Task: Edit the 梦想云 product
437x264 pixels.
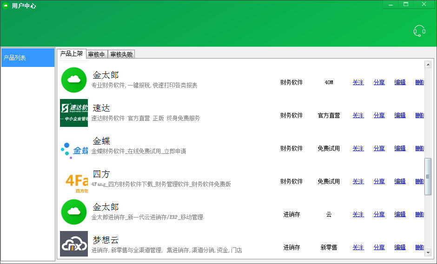Action: point(400,247)
